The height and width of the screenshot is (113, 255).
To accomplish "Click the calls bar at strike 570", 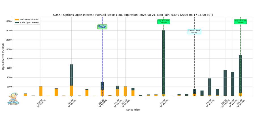I will tap(210, 87).
